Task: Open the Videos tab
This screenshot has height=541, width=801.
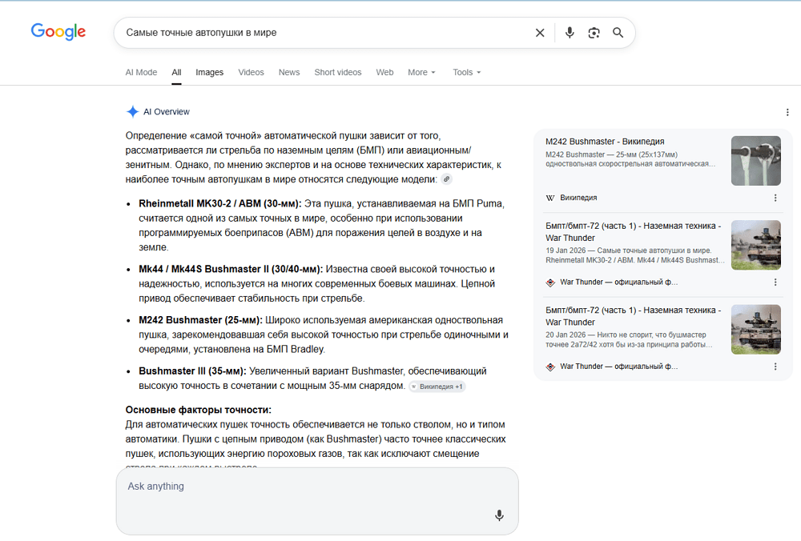Action: tap(251, 73)
